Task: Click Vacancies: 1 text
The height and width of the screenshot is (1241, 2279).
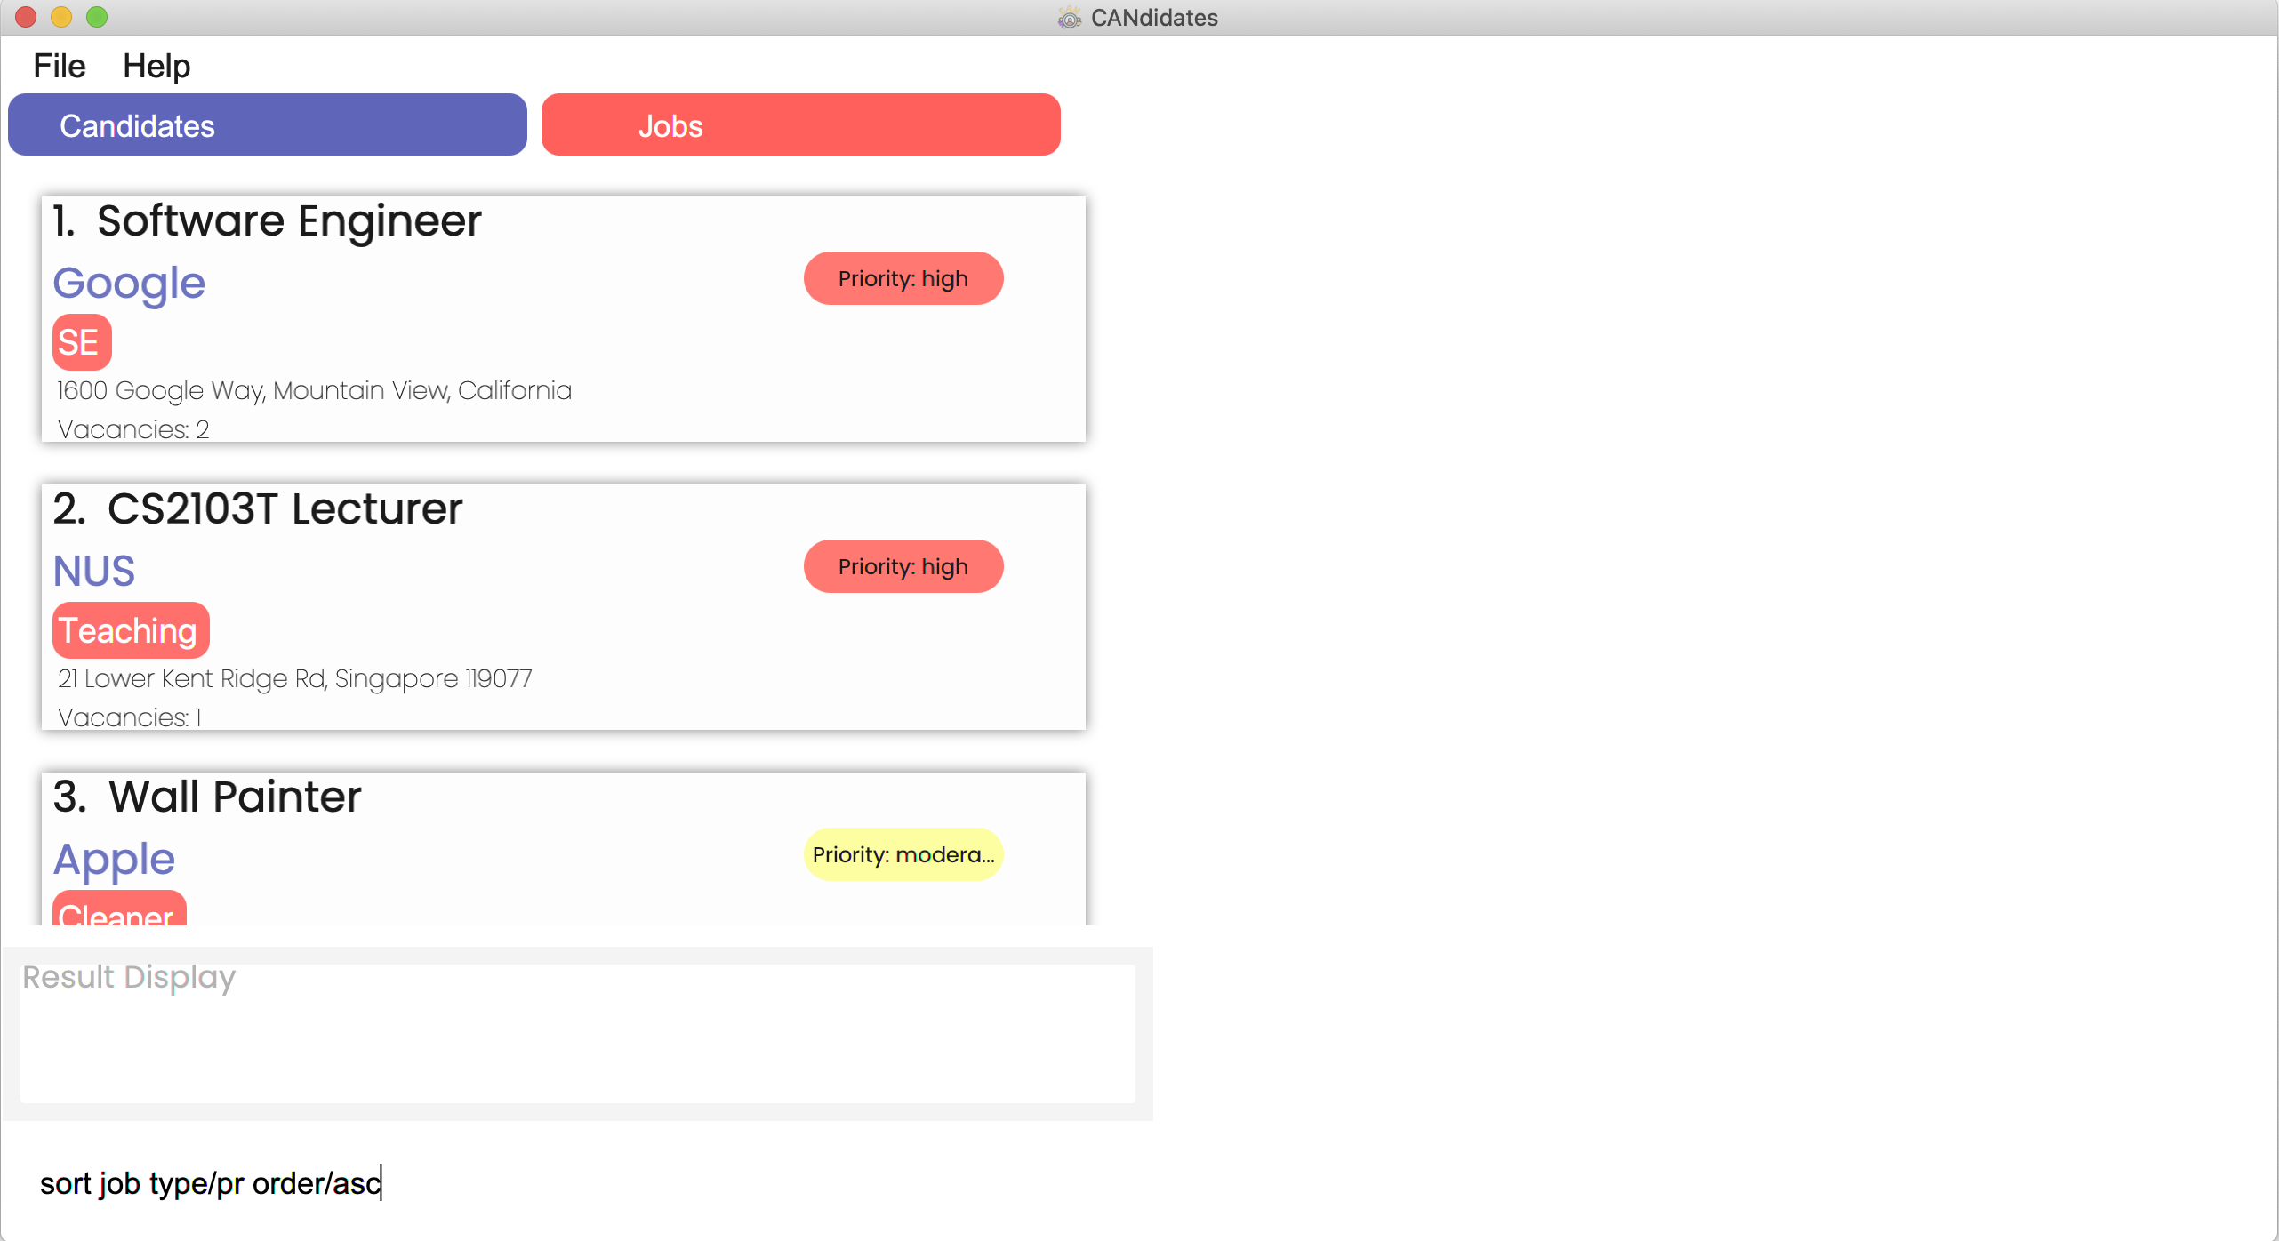Action: pyautogui.click(x=130, y=717)
